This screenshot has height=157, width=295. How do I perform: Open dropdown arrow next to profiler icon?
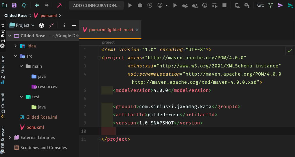click(x=167, y=6)
